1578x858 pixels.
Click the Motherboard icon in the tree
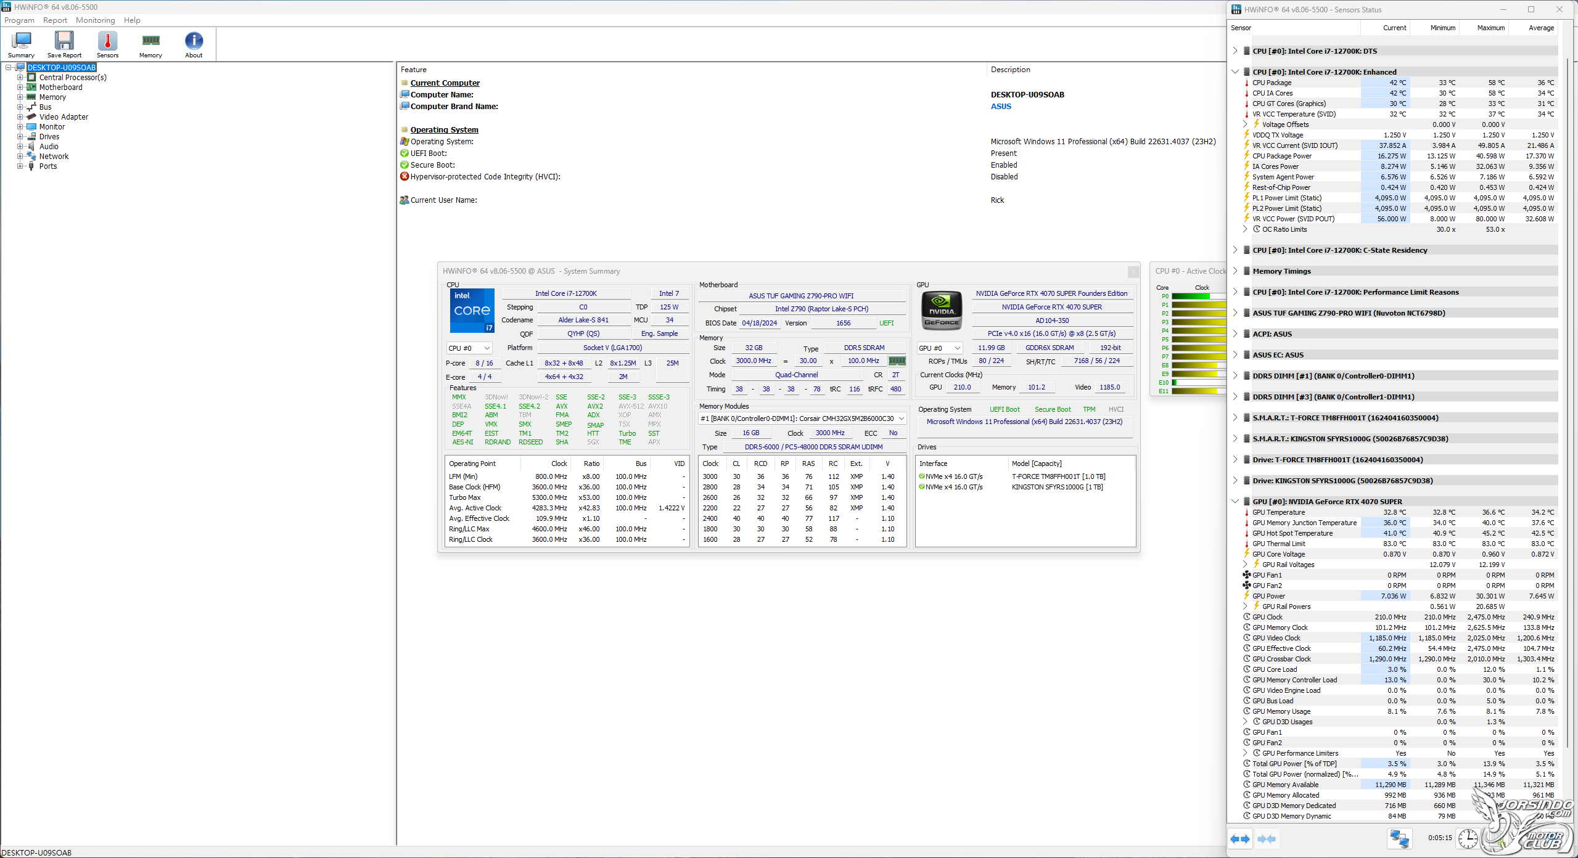coord(31,88)
